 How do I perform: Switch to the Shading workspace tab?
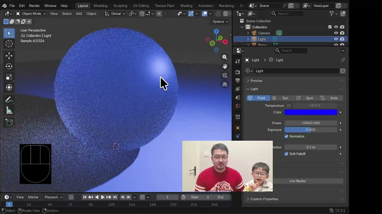(x=186, y=6)
